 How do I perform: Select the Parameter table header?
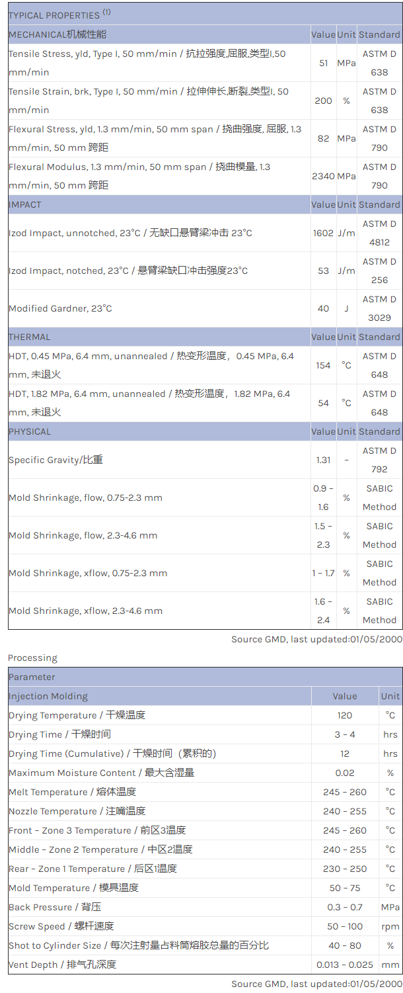32,677
